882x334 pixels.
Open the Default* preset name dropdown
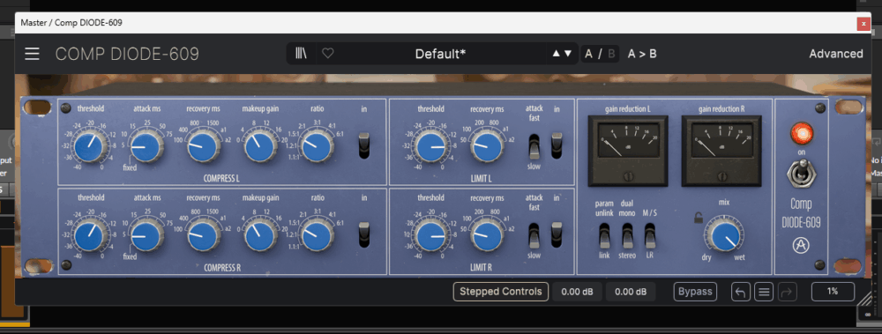440,54
